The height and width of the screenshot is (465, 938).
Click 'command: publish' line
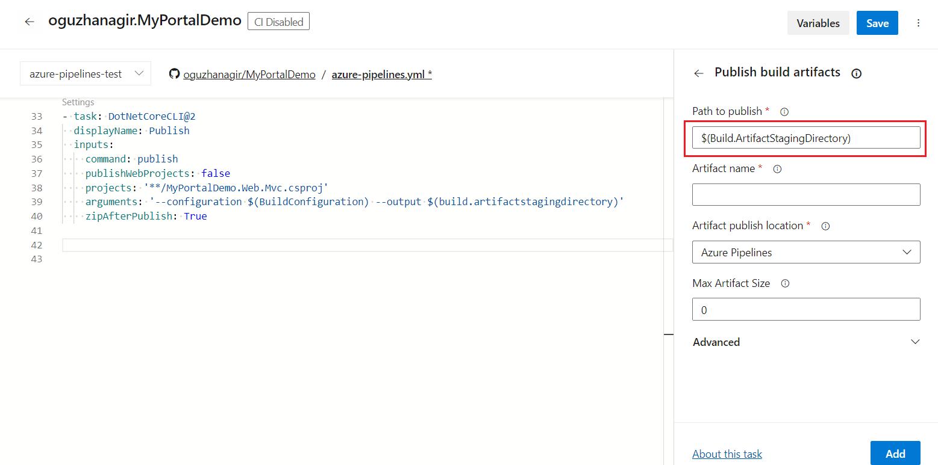pos(131,159)
